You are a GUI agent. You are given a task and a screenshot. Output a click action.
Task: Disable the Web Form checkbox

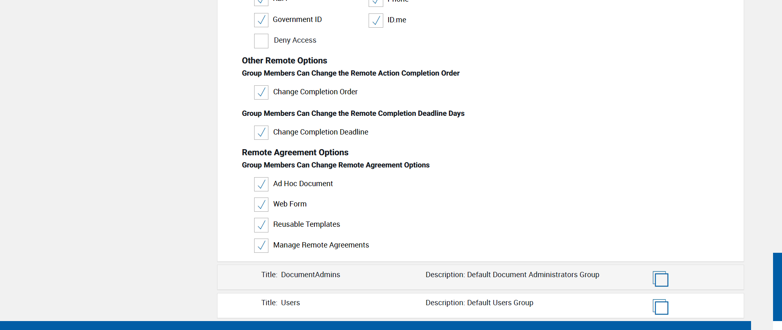(x=261, y=204)
